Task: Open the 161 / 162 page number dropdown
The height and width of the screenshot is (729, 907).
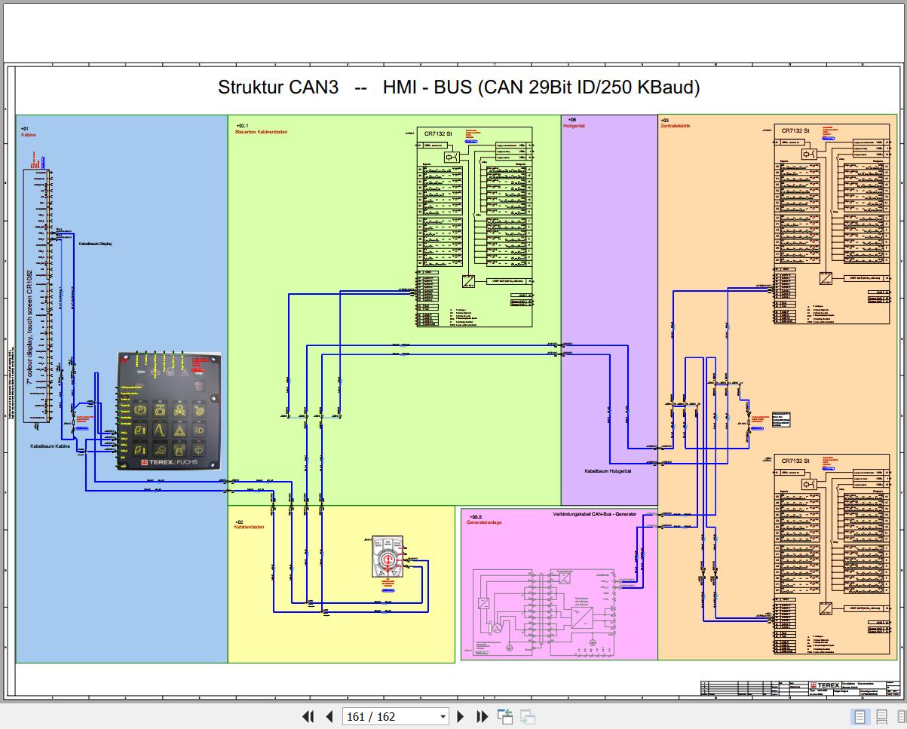Action: (443, 716)
